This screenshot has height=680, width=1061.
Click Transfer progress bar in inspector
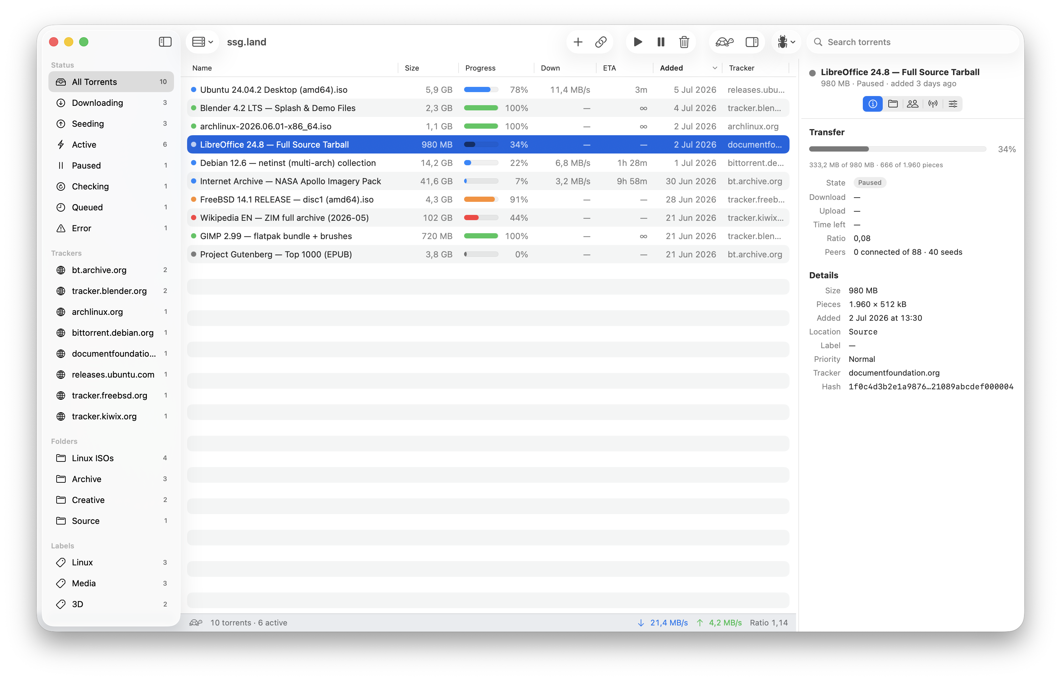click(897, 149)
